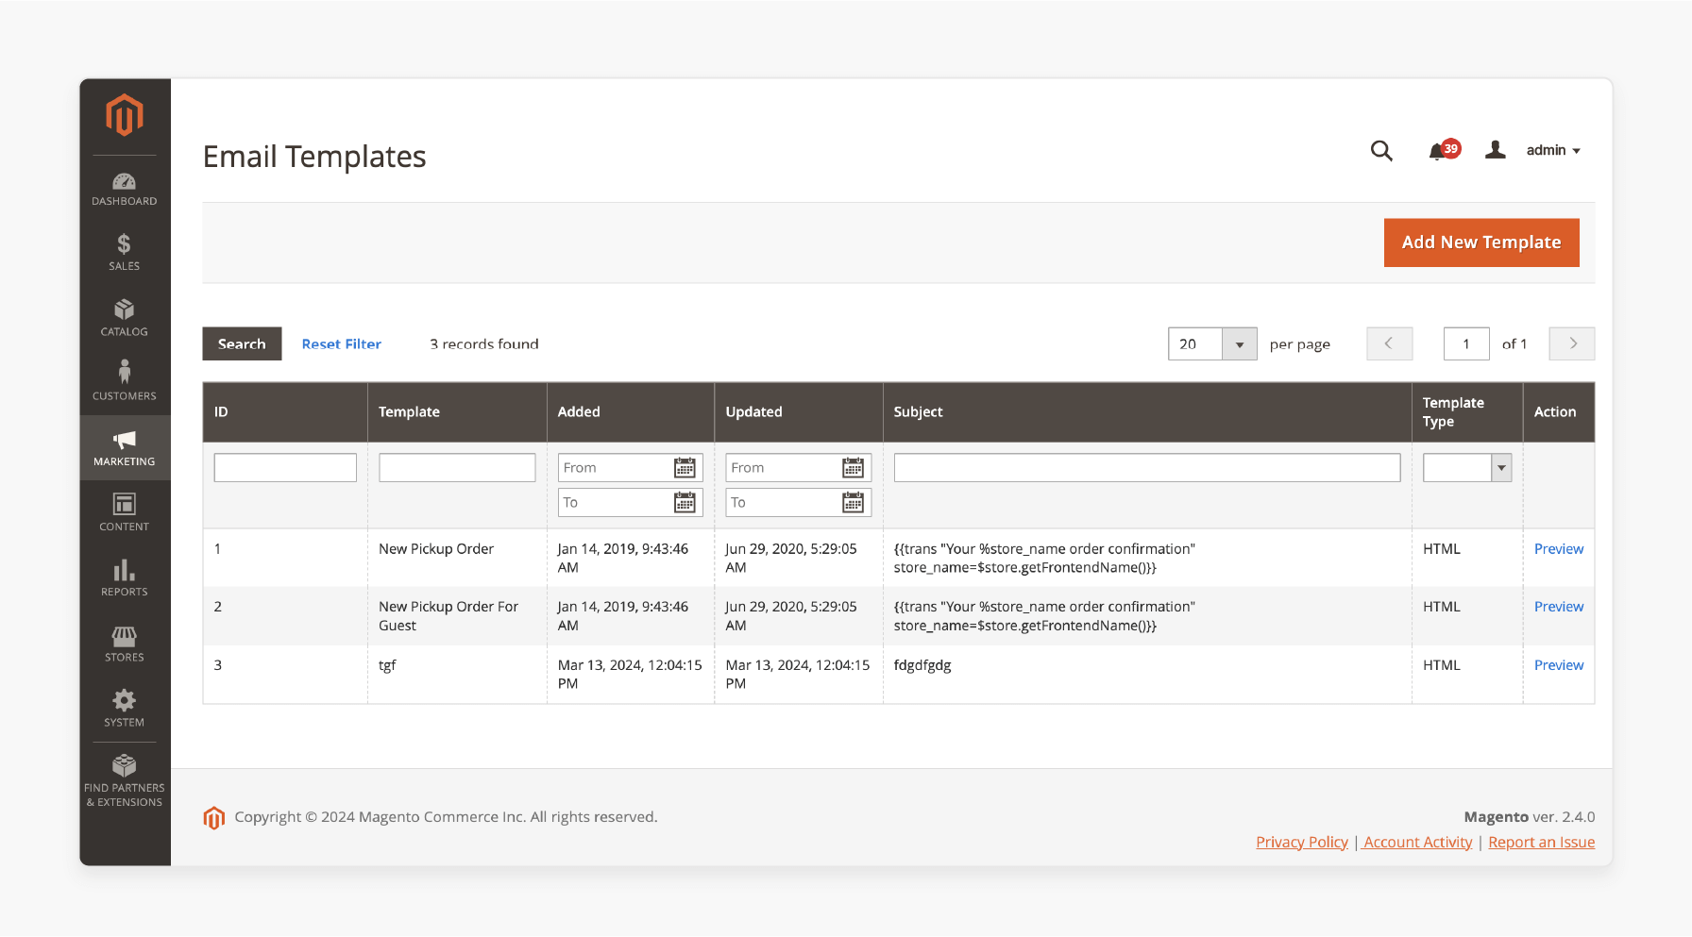Click the Reset Filter link
Viewport: 1692px width, 937px height.
342,344
